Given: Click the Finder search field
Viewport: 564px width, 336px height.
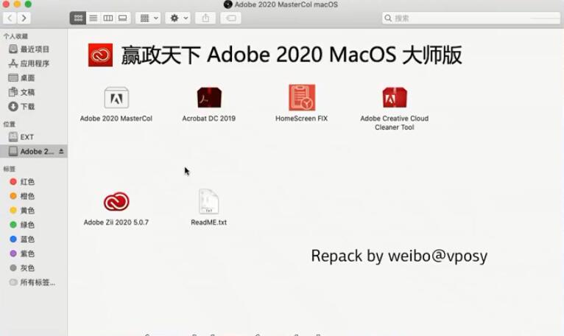Looking at the screenshot, I should pyautogui.click(x=471, y=18).
